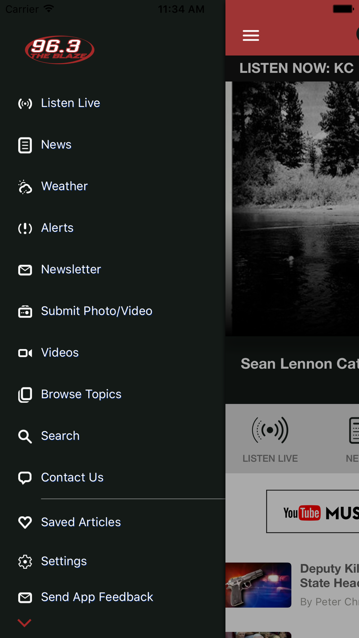This screenshot has height=638, width=359.
Task: Tap the Submit Photo/Video camera icon
Action: coord(25,311)
